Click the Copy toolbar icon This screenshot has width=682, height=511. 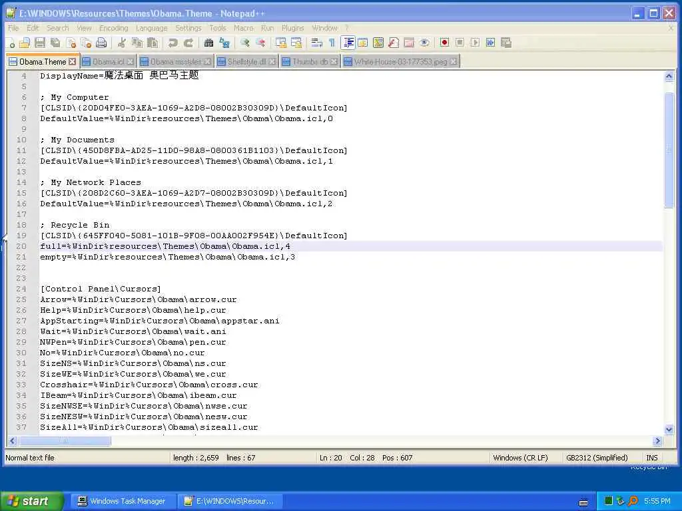tap(137, 43)
